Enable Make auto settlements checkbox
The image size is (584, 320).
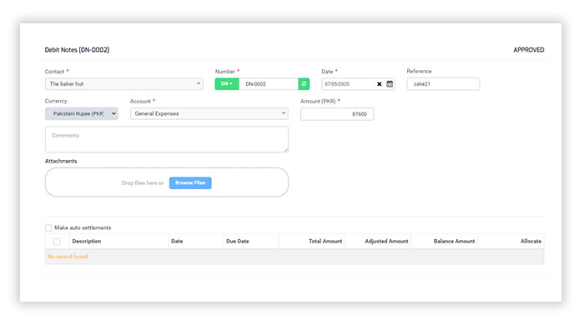tap(48, 227)
